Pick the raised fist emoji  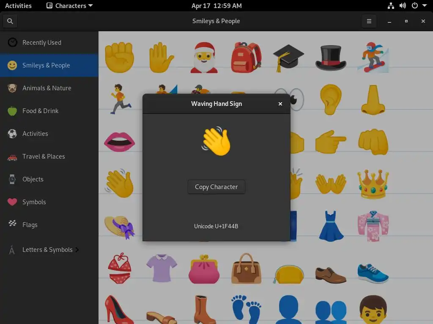[119, 57]
